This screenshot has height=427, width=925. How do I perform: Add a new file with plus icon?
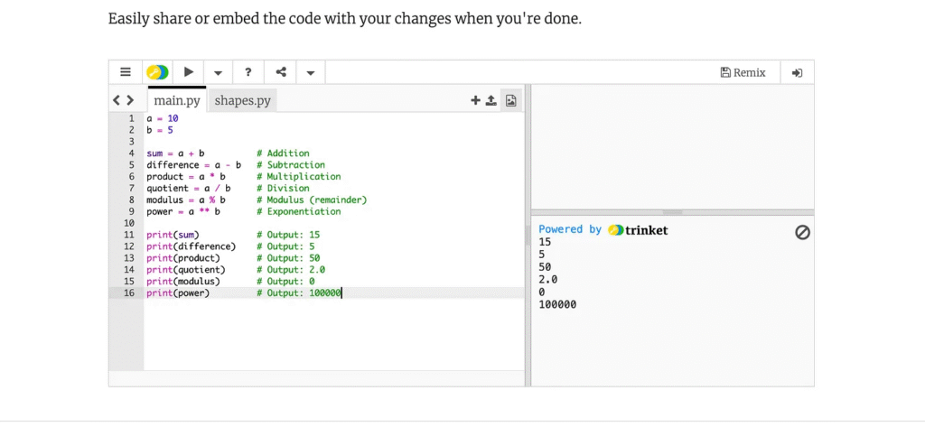click(475, 101)
